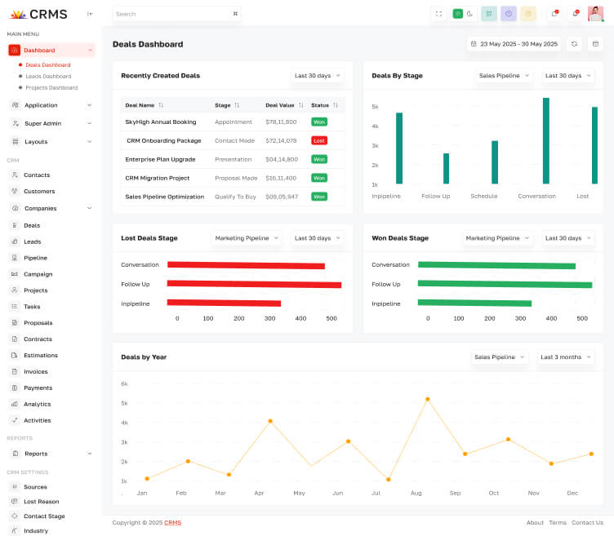Open Customers from the sidebar

click(x=39, y=192)
